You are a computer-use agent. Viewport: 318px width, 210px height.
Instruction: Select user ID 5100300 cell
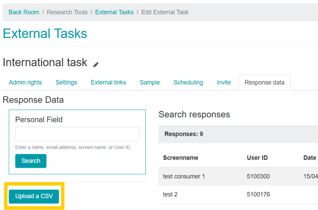(x=258, y=176)
